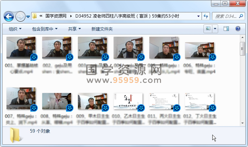Click the folder icon in address bar
This screenshot has width=248, height=147.
click(34, 16)
